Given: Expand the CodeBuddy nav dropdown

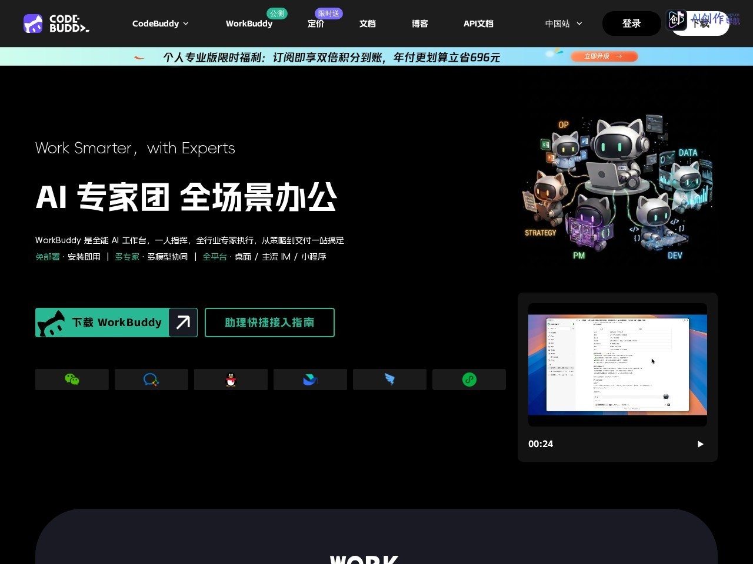Looking at the screenshot, I should [x=161, y=23].
